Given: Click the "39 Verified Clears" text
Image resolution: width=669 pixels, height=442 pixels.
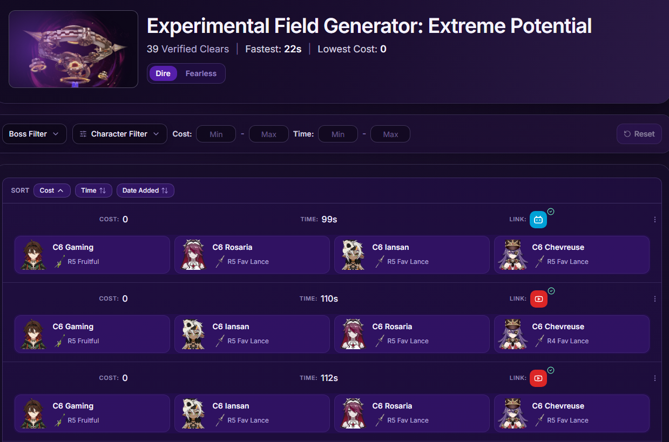Looking at the screenshot, I should click(188, 49).
